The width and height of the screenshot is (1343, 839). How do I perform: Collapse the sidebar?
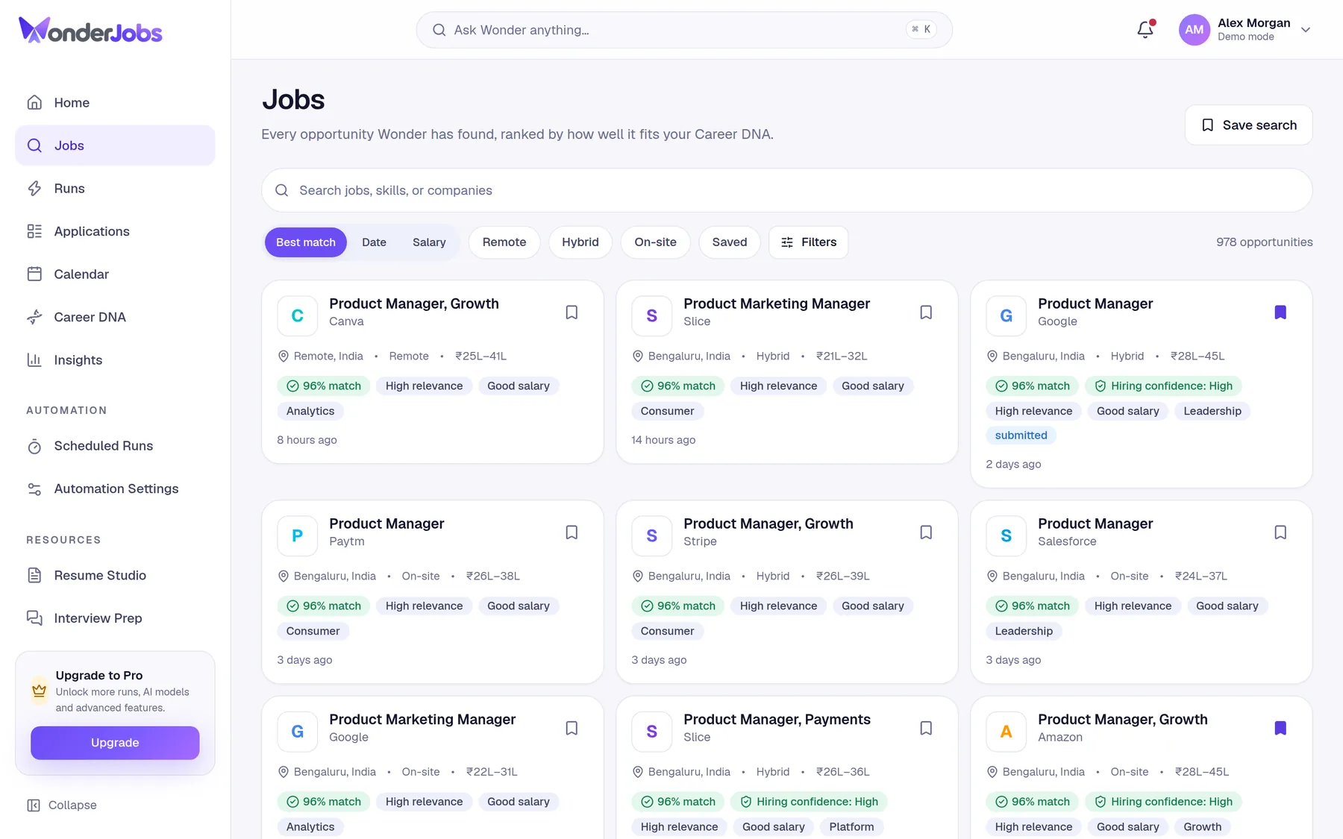[62, 805]
